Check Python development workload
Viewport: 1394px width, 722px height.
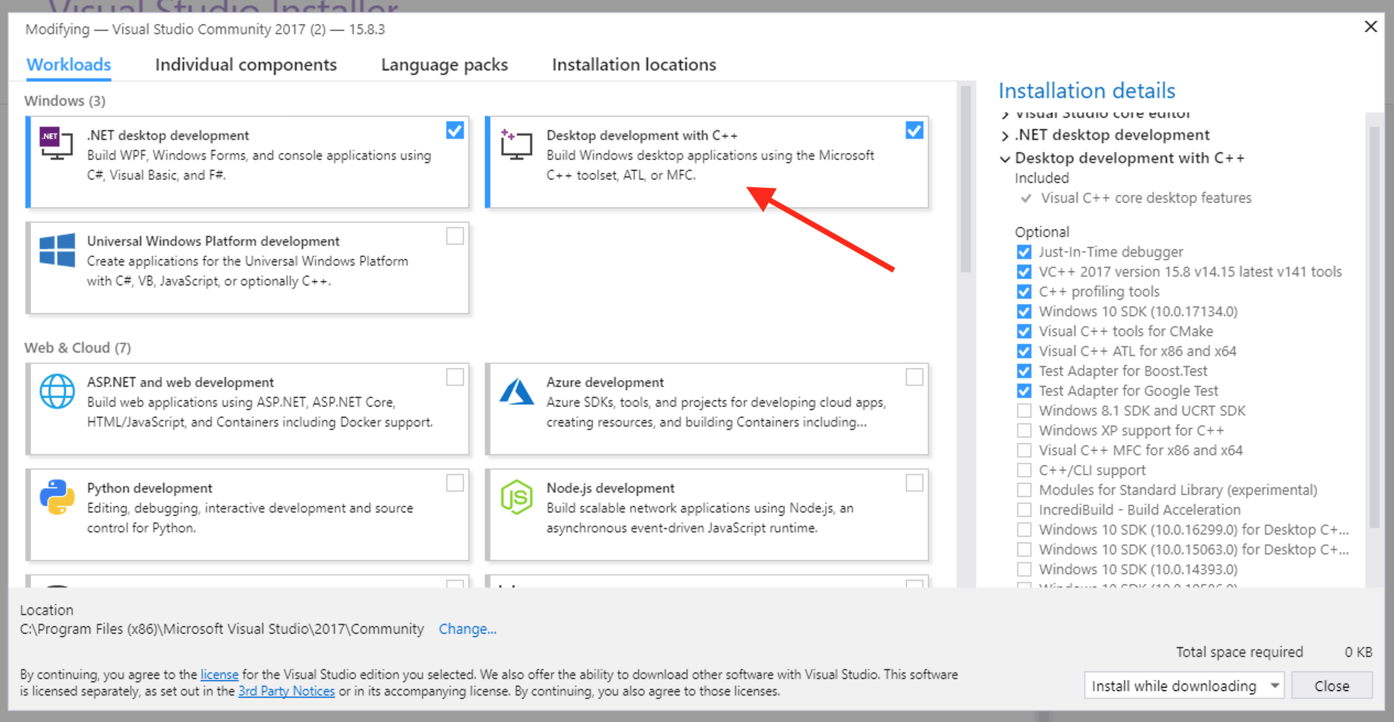(455, 483)
